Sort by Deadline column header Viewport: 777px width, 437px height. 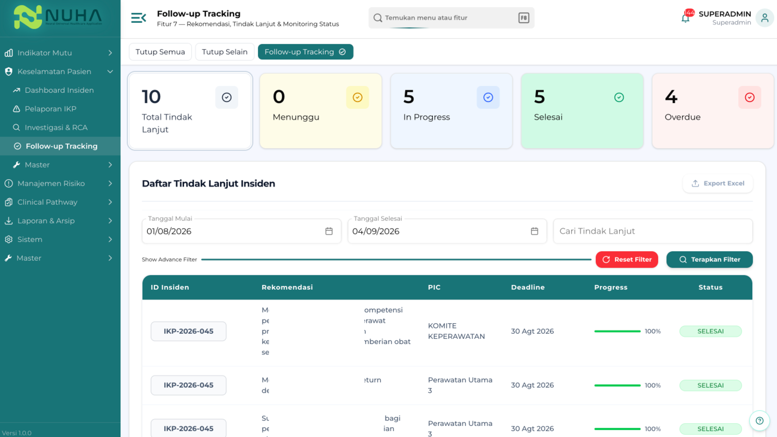coord(528,287)
